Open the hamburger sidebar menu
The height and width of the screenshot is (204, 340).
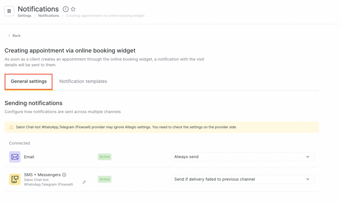click(x=9, y=11)
